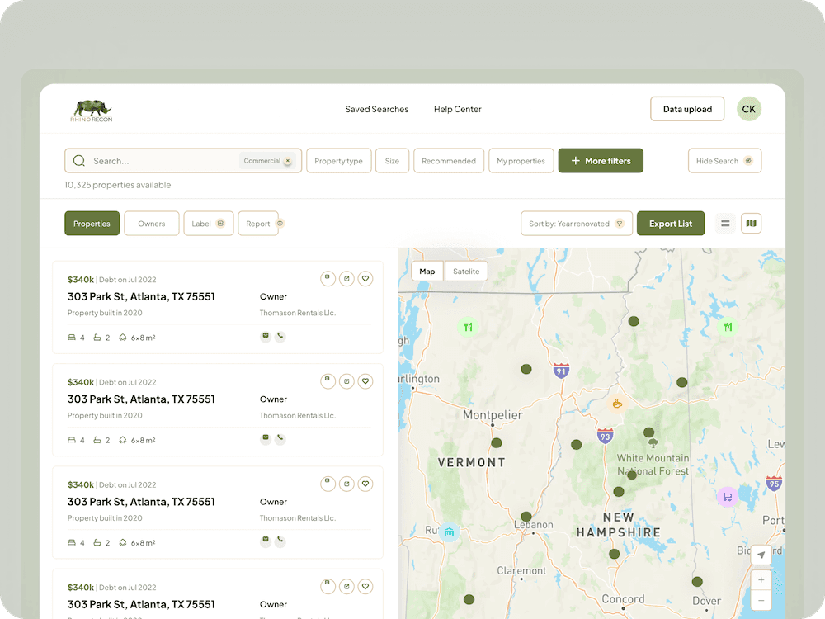Save first property card bookmark icon
The image size is (825, 619).
pos(328,278)
